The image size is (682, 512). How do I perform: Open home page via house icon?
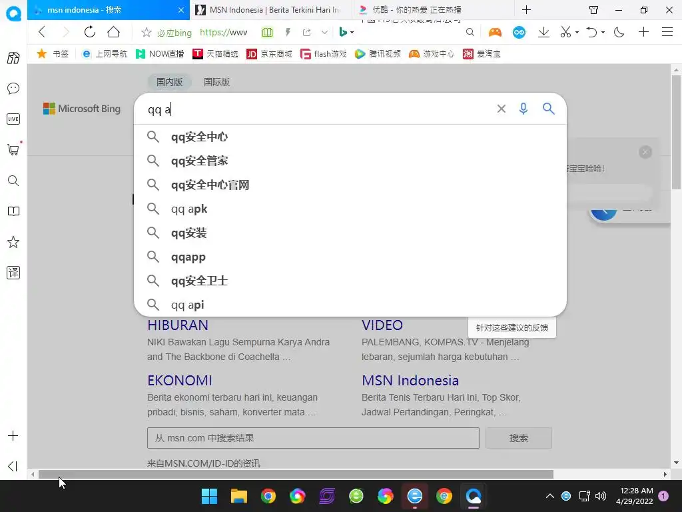pyautogui.click(x=113, y=32)
